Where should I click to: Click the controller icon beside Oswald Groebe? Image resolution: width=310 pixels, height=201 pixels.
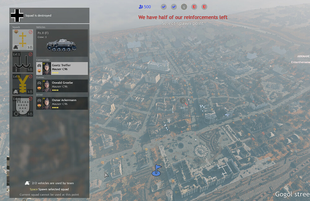tap(39, 83)
